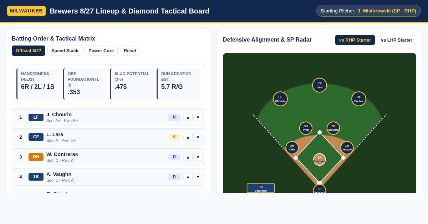This screenshot has height=224, width=428.
Task: Select the SS Pratt field marker
Action: point(306,128)
